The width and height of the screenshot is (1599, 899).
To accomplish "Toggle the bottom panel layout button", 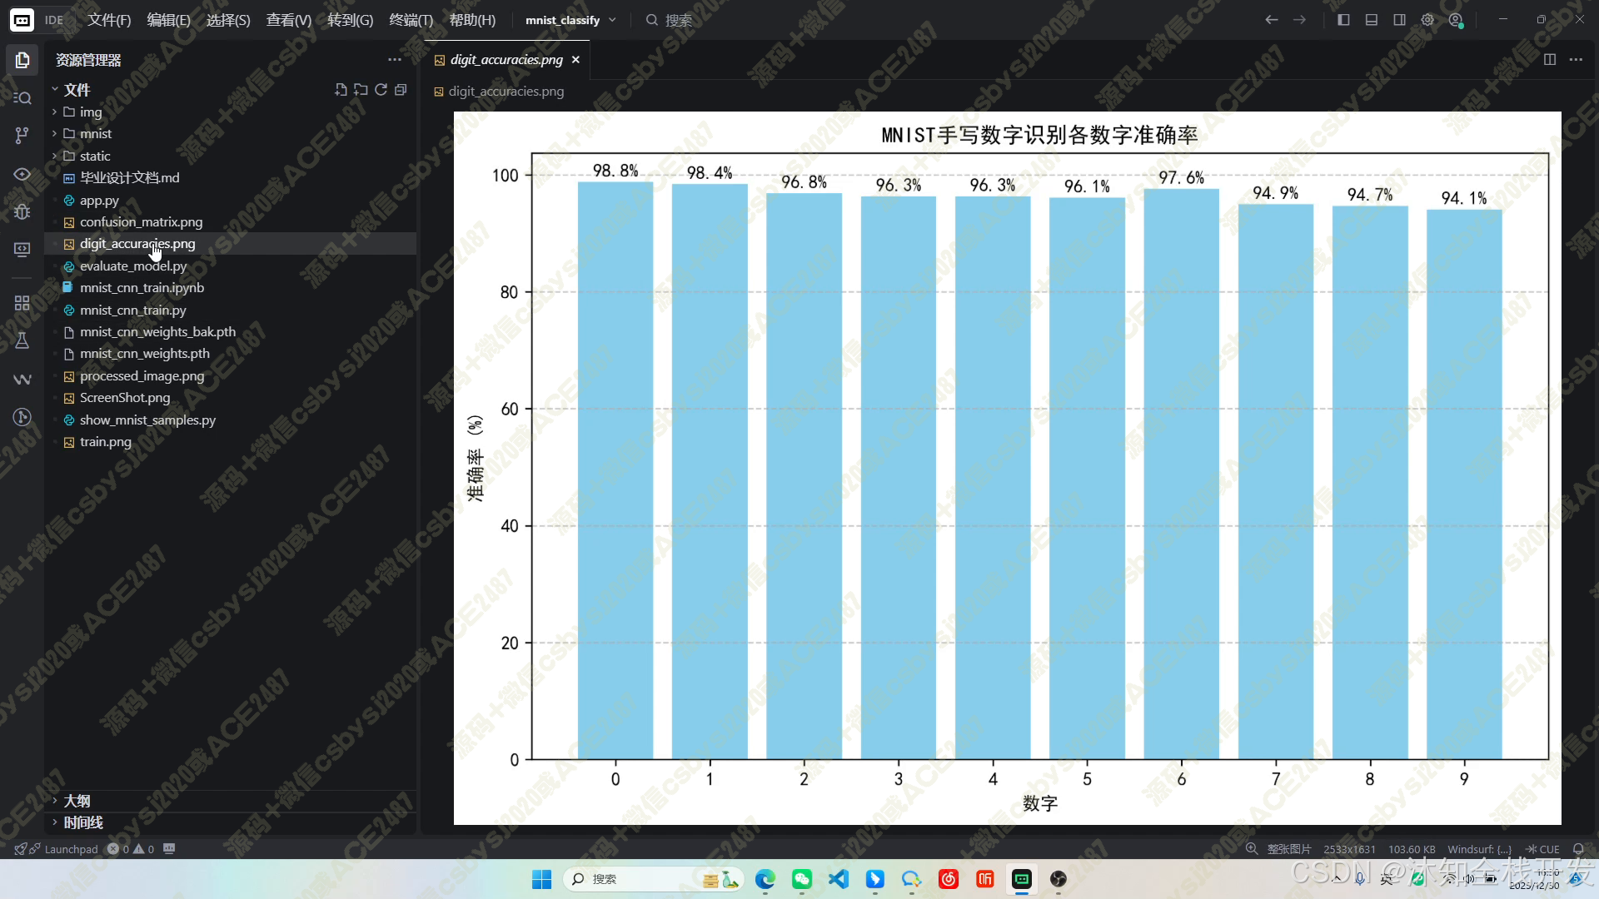I will tap(1372, 20).
